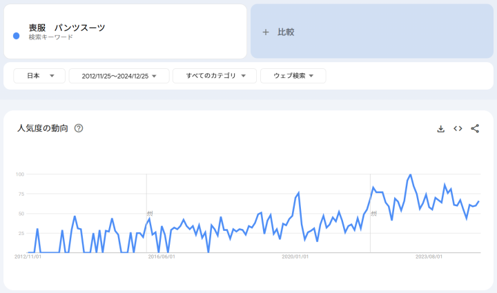Viewport: 497px width, 293px height.
Task: Edit the 喪服 パンツスーツ search term
Action: [67, 28]
